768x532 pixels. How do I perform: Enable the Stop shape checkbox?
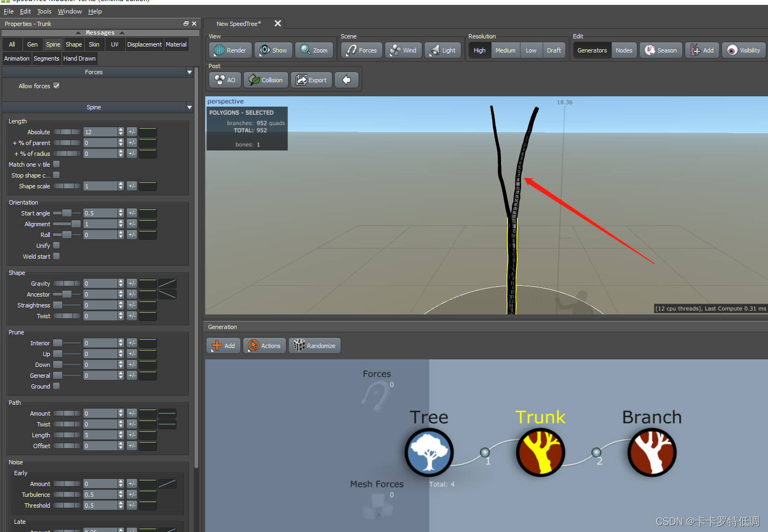[x=56, y=175]
